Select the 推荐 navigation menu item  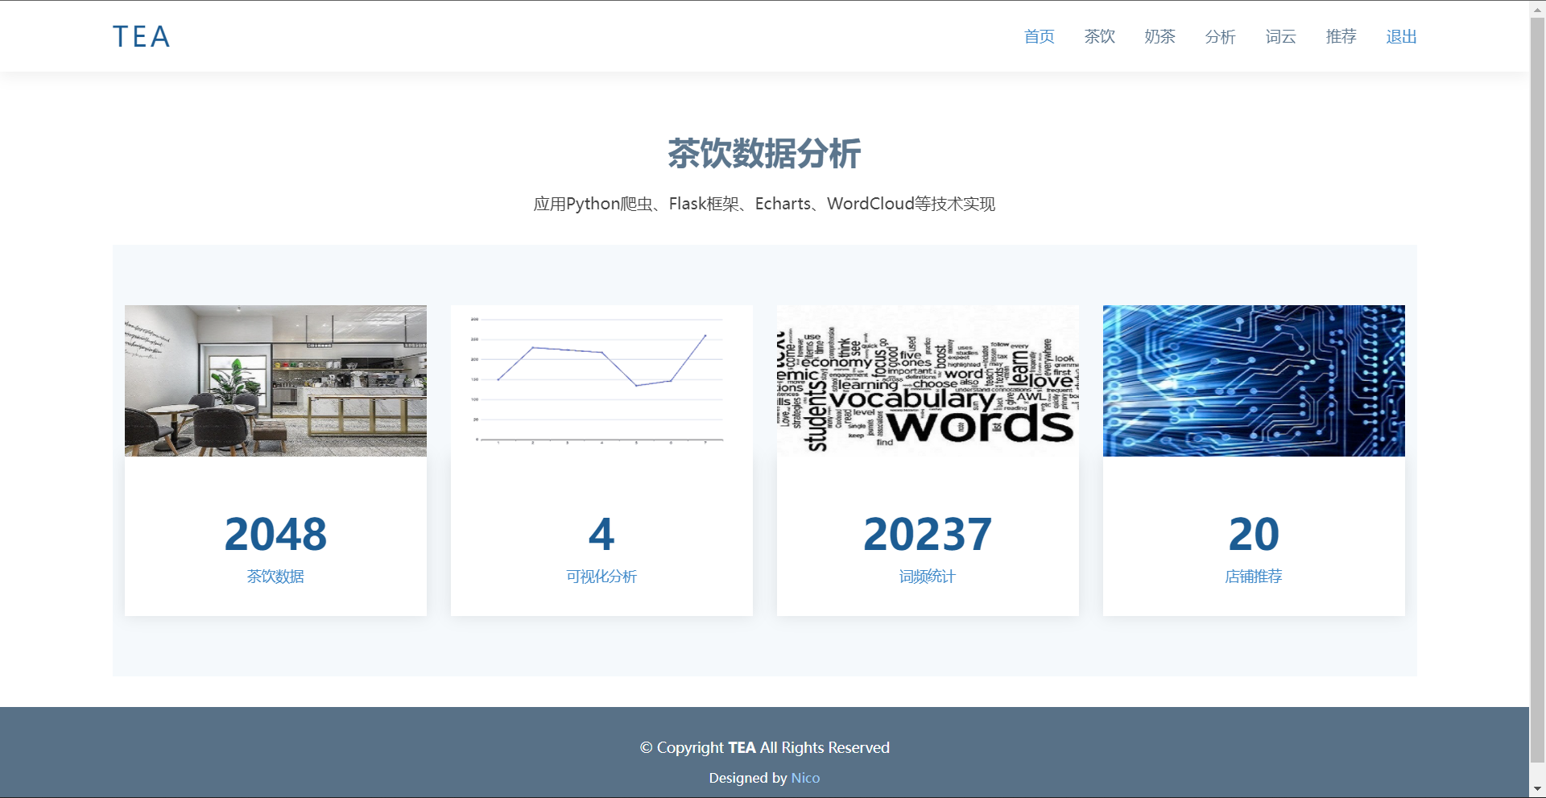click(x=1341, y=36)
